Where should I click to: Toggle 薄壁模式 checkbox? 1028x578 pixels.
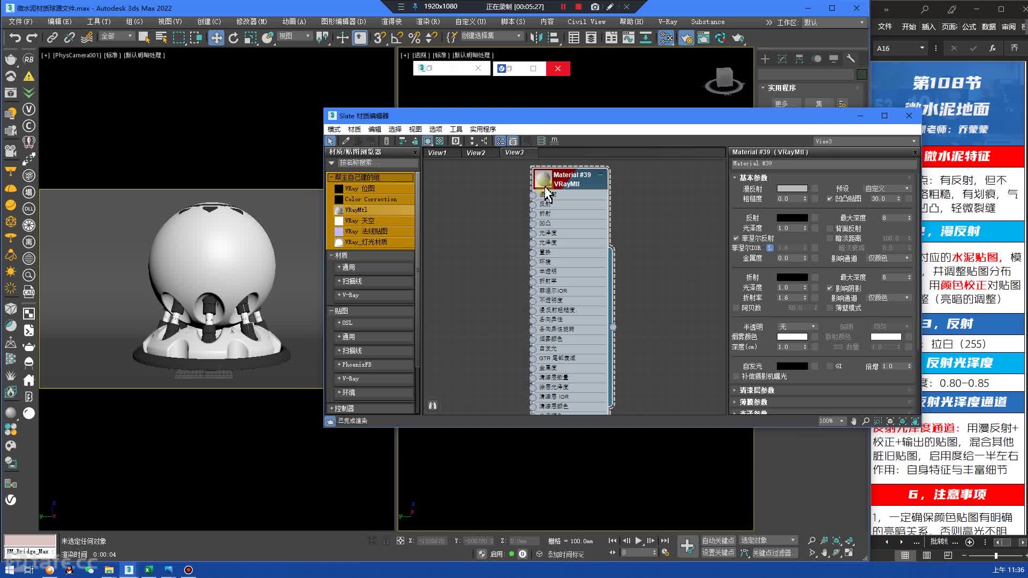829,308
